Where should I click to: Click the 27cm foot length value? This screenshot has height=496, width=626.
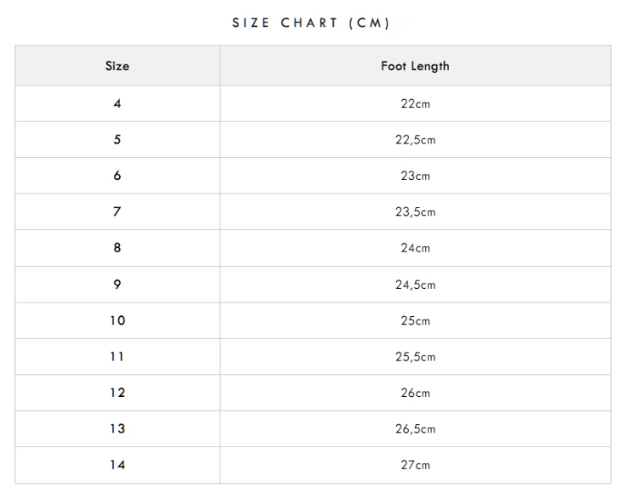(x=415, y=465)
